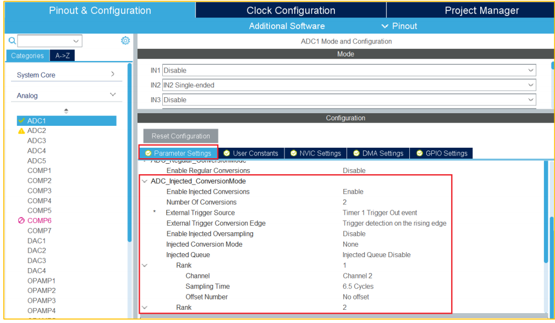The image size is (555, 323).
Task: Select COMP4 in the peripheral list
Action: pyautogui.click(x=39, y=201)
